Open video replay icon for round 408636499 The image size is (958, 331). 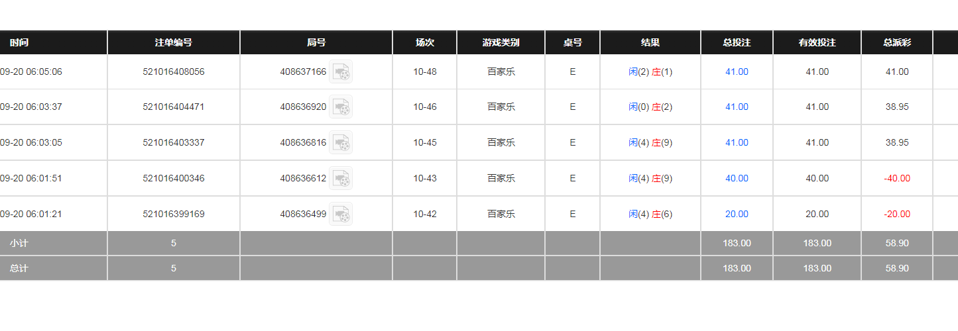coord(341,214)
